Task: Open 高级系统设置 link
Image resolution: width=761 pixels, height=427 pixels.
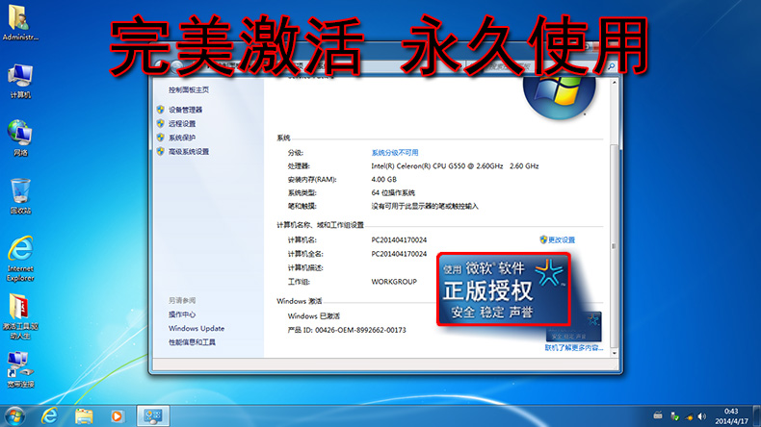Action: pyautogui.click(x=188, y=151)
